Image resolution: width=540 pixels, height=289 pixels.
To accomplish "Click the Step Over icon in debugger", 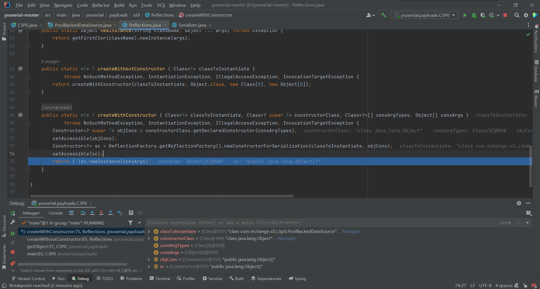I will point(83,213).
